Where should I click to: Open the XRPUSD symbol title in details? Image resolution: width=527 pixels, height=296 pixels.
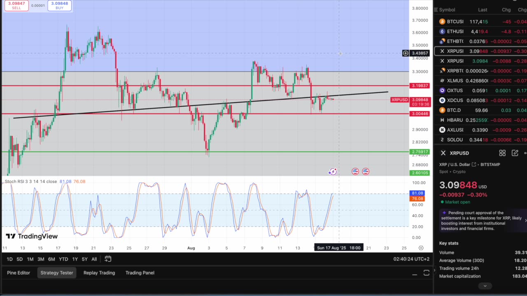click(x=459, y=153)
